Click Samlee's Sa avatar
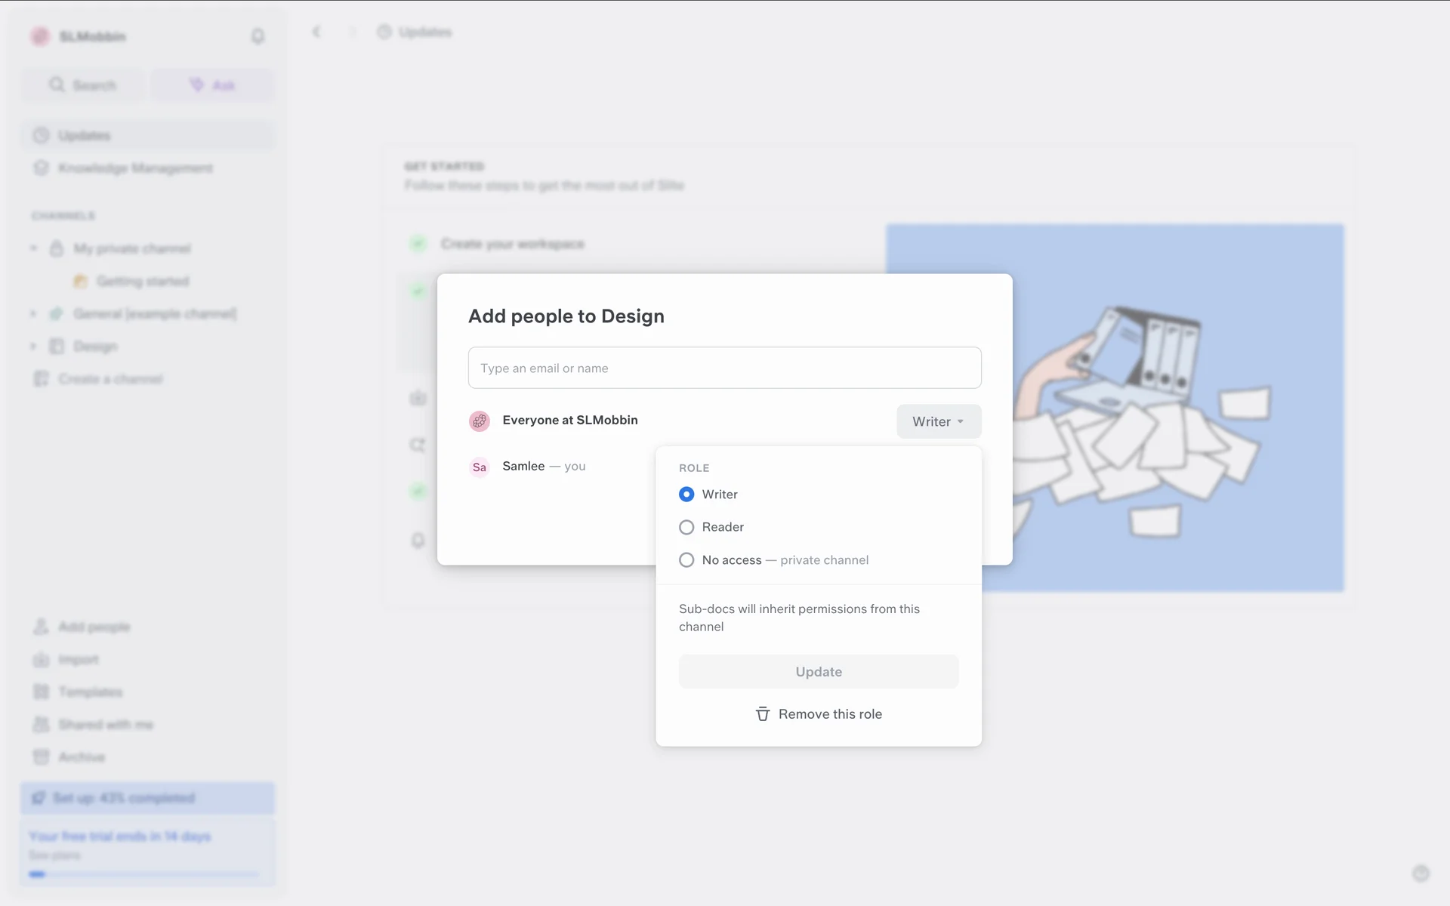Screen dimensions: 1450x906 [x=480, y=467]
